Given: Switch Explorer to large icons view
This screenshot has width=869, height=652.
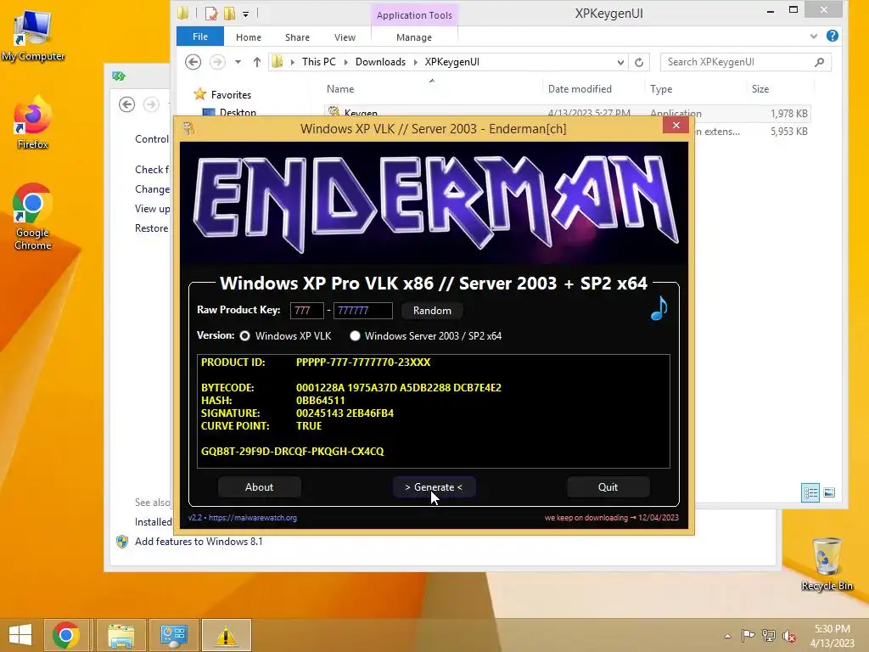Looking at the screenshot, I should click(829, 492).
